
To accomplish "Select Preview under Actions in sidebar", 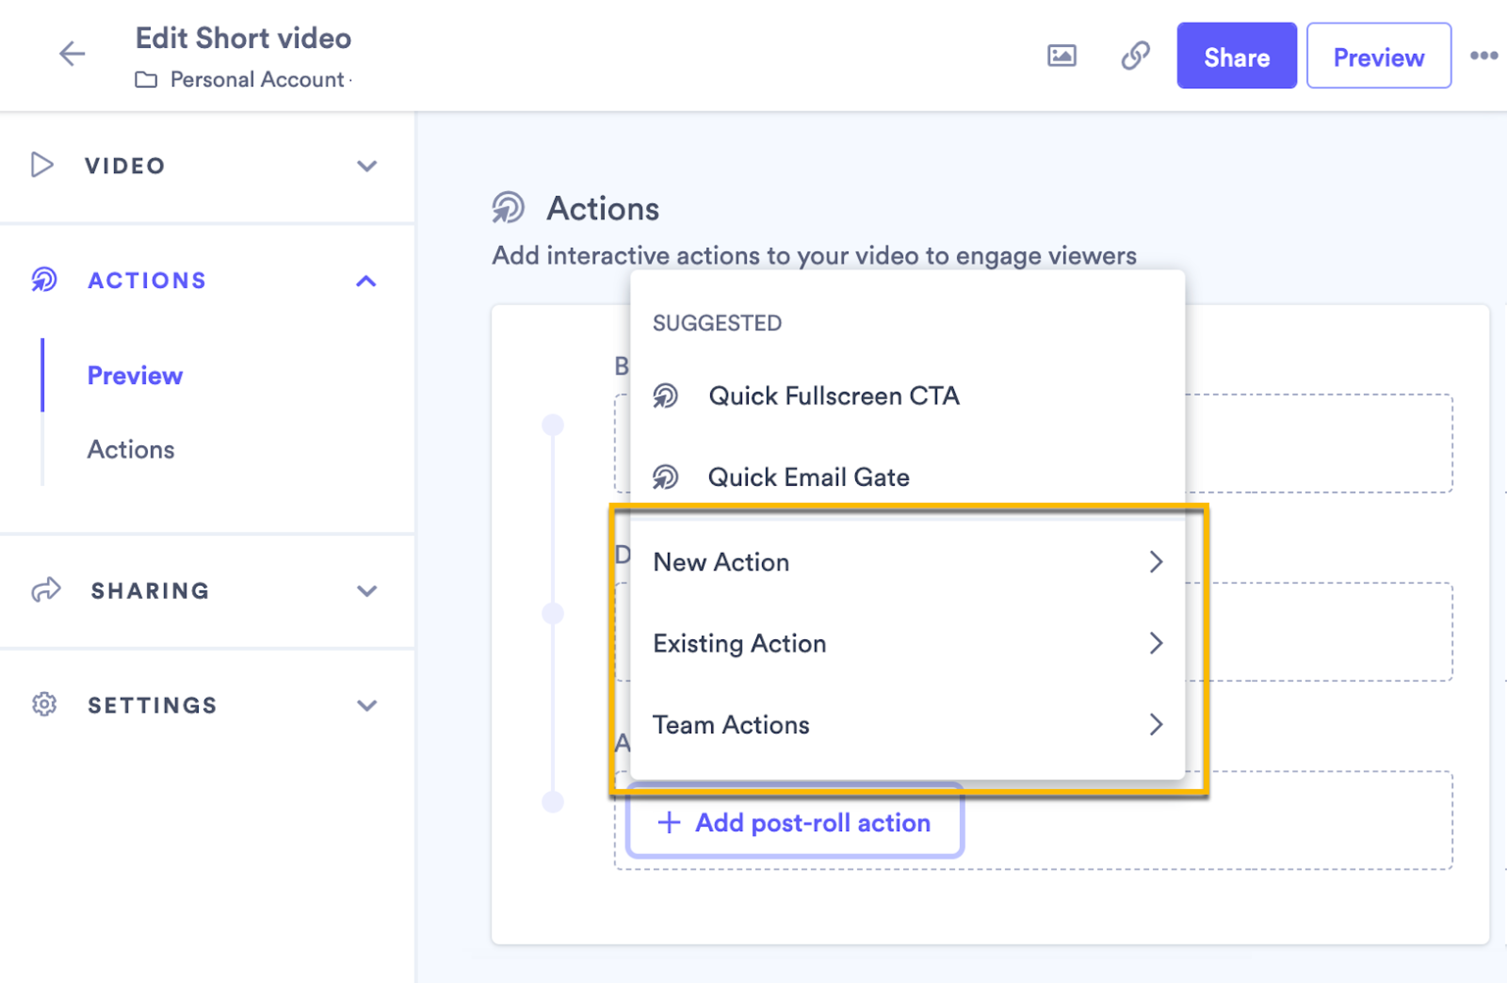I will pos(135,375).
